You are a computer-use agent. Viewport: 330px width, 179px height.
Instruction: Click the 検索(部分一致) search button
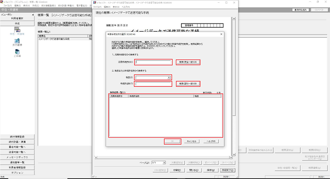pos(188,84)
